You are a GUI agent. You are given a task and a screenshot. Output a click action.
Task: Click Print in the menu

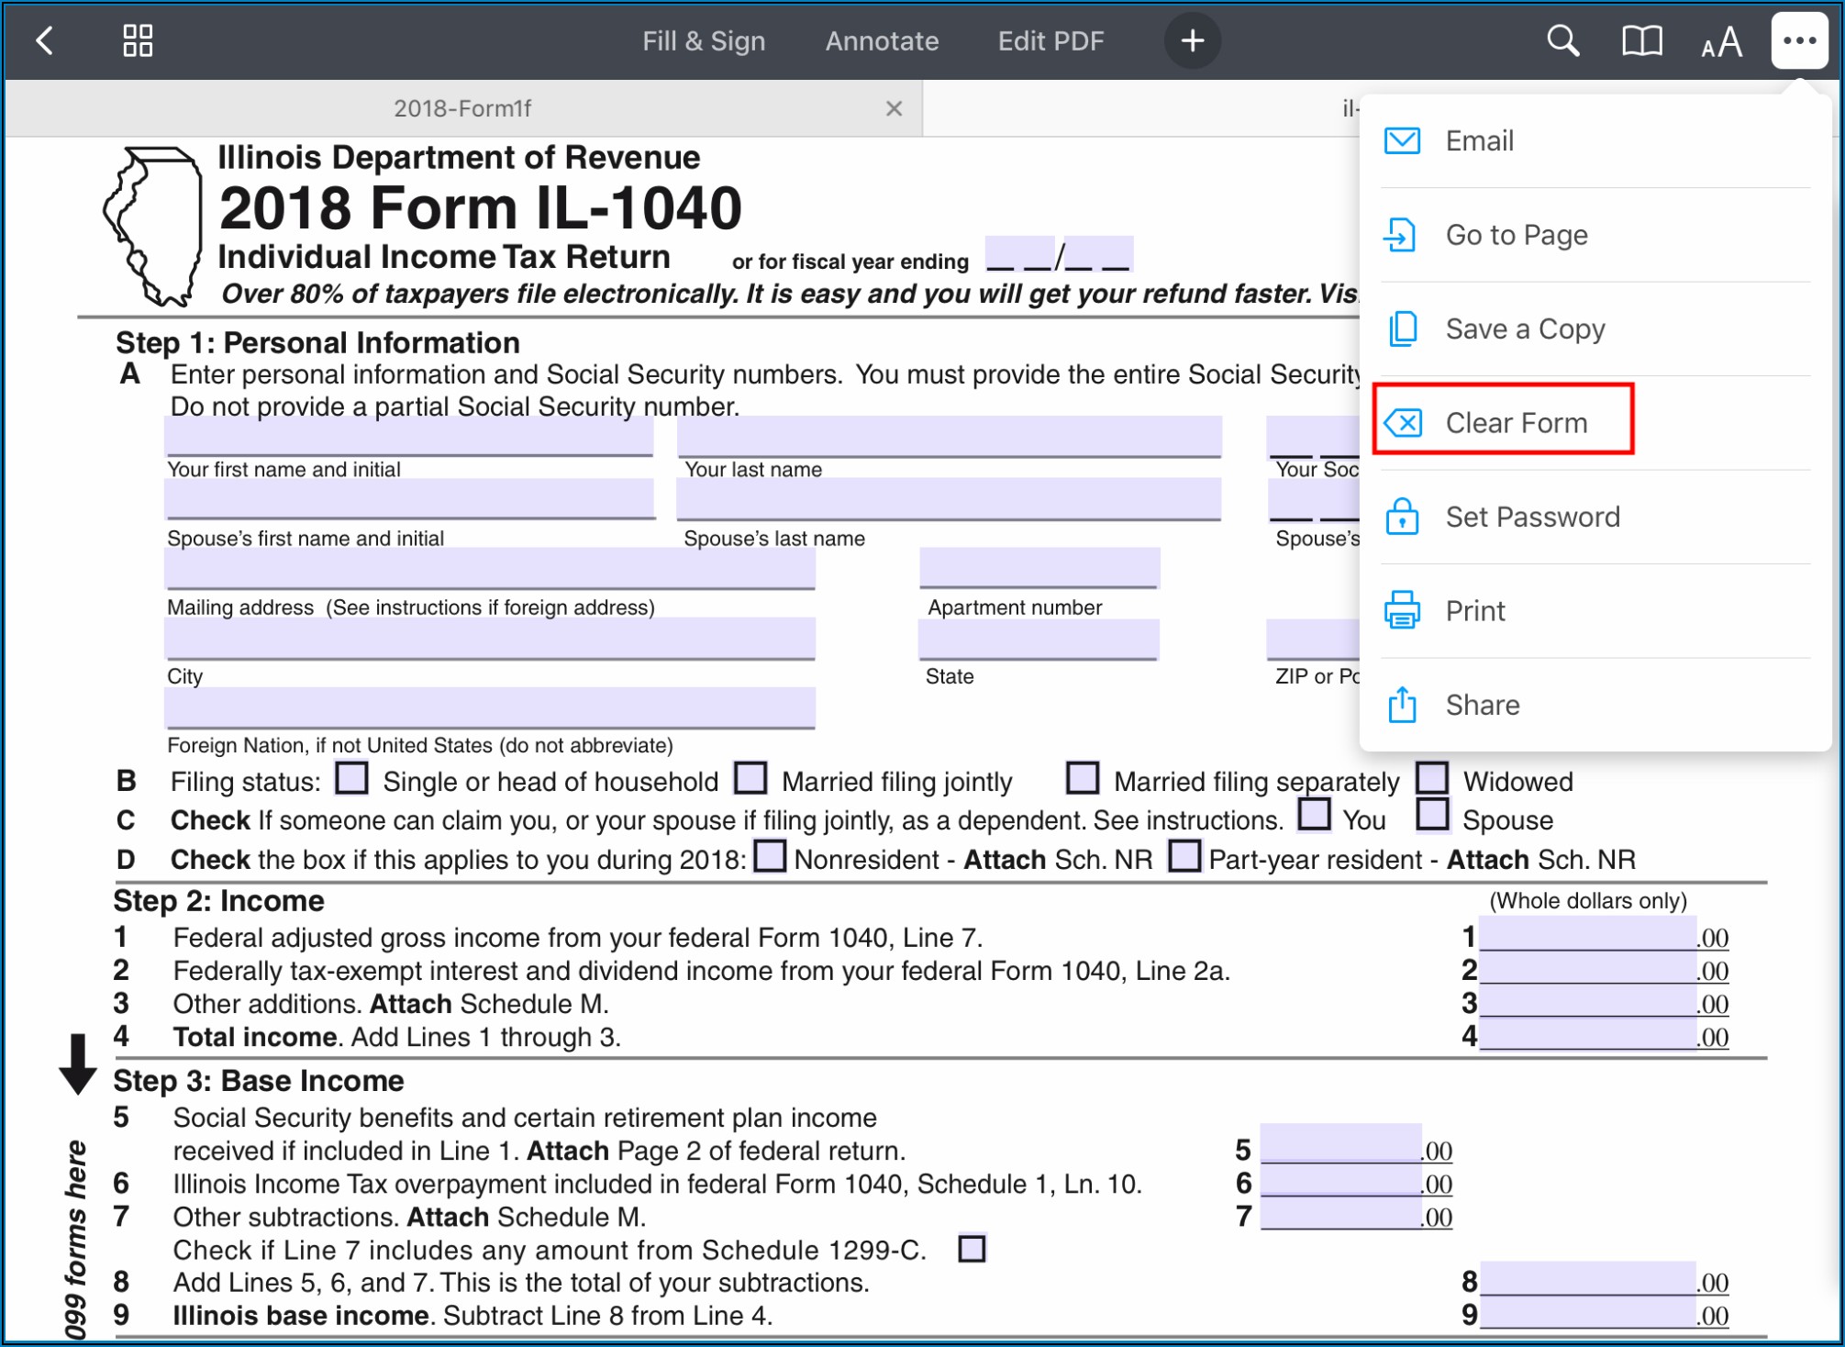pos(1474,610)
